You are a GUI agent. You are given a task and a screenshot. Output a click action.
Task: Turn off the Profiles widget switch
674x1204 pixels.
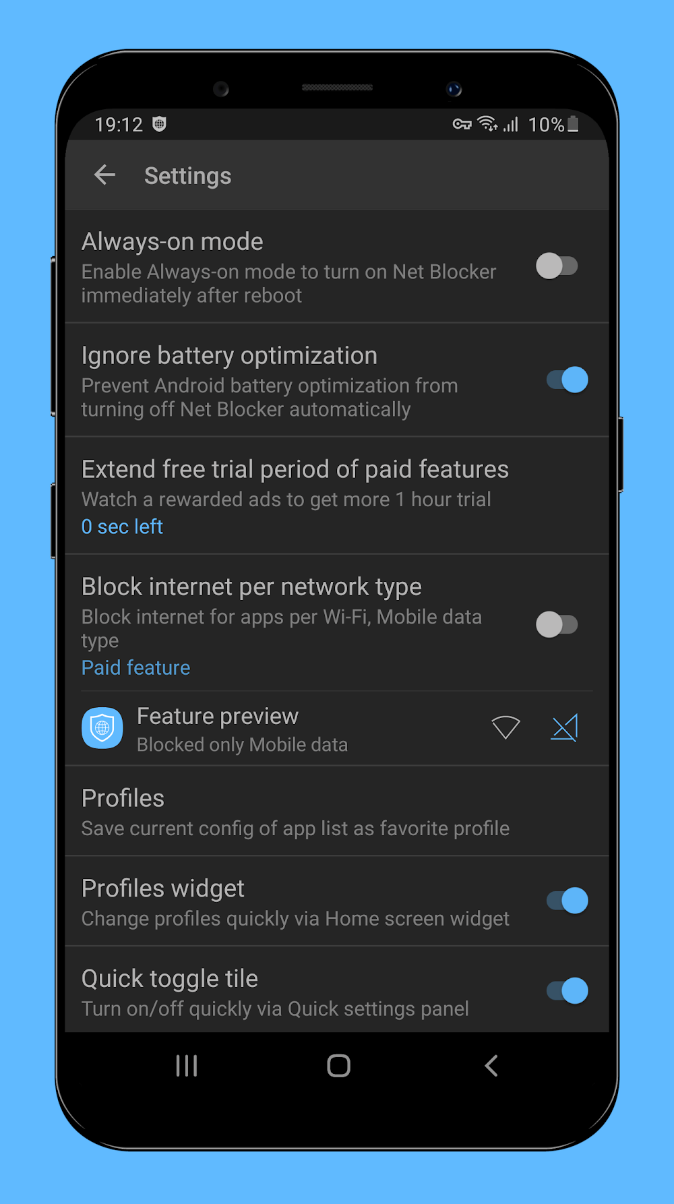coord(567,901)
